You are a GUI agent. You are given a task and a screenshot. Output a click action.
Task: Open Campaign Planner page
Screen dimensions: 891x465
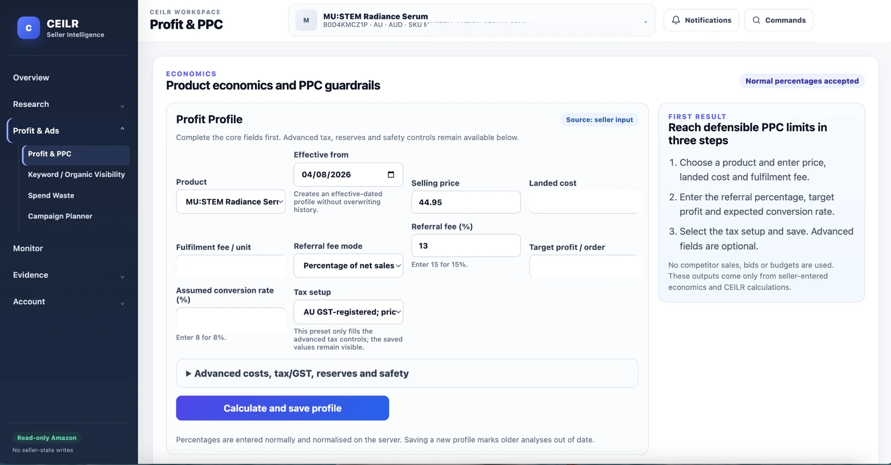pyautogui.click(x=60, y=216)
